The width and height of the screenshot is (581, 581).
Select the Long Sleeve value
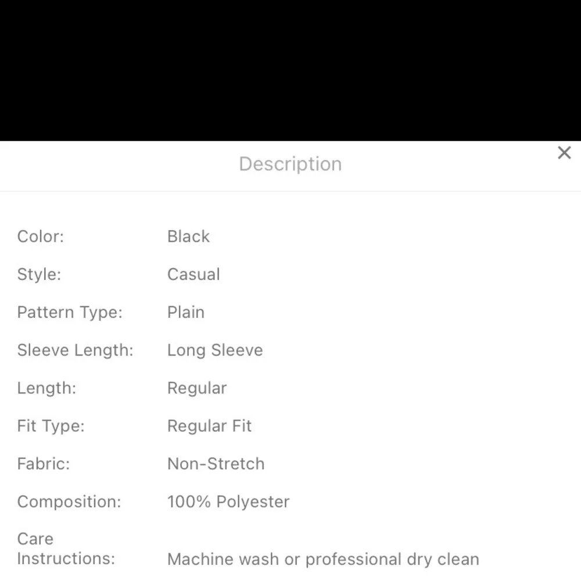tap(215, 350)
